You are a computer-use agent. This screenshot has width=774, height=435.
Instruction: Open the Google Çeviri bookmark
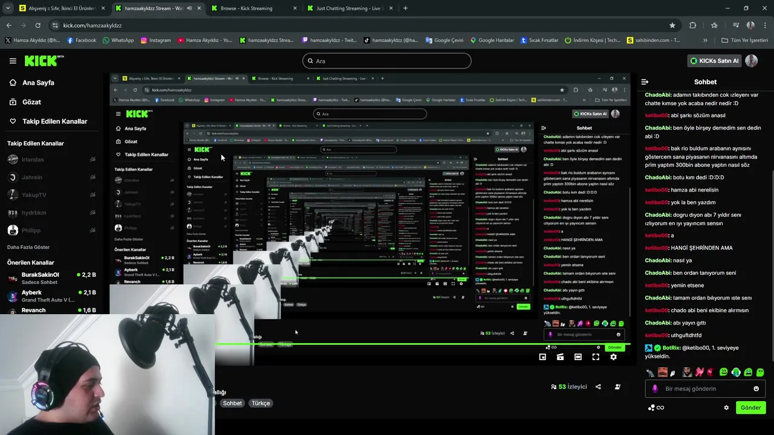point(444,40)
